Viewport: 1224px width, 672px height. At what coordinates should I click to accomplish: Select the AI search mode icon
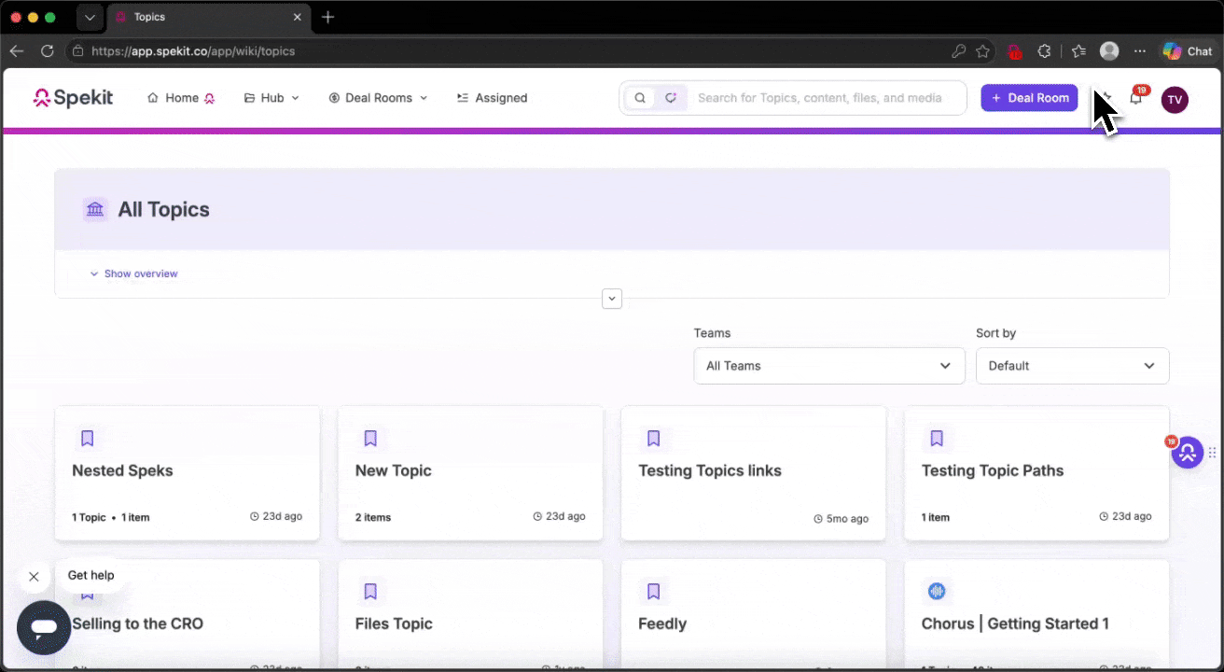click(670, 98)
